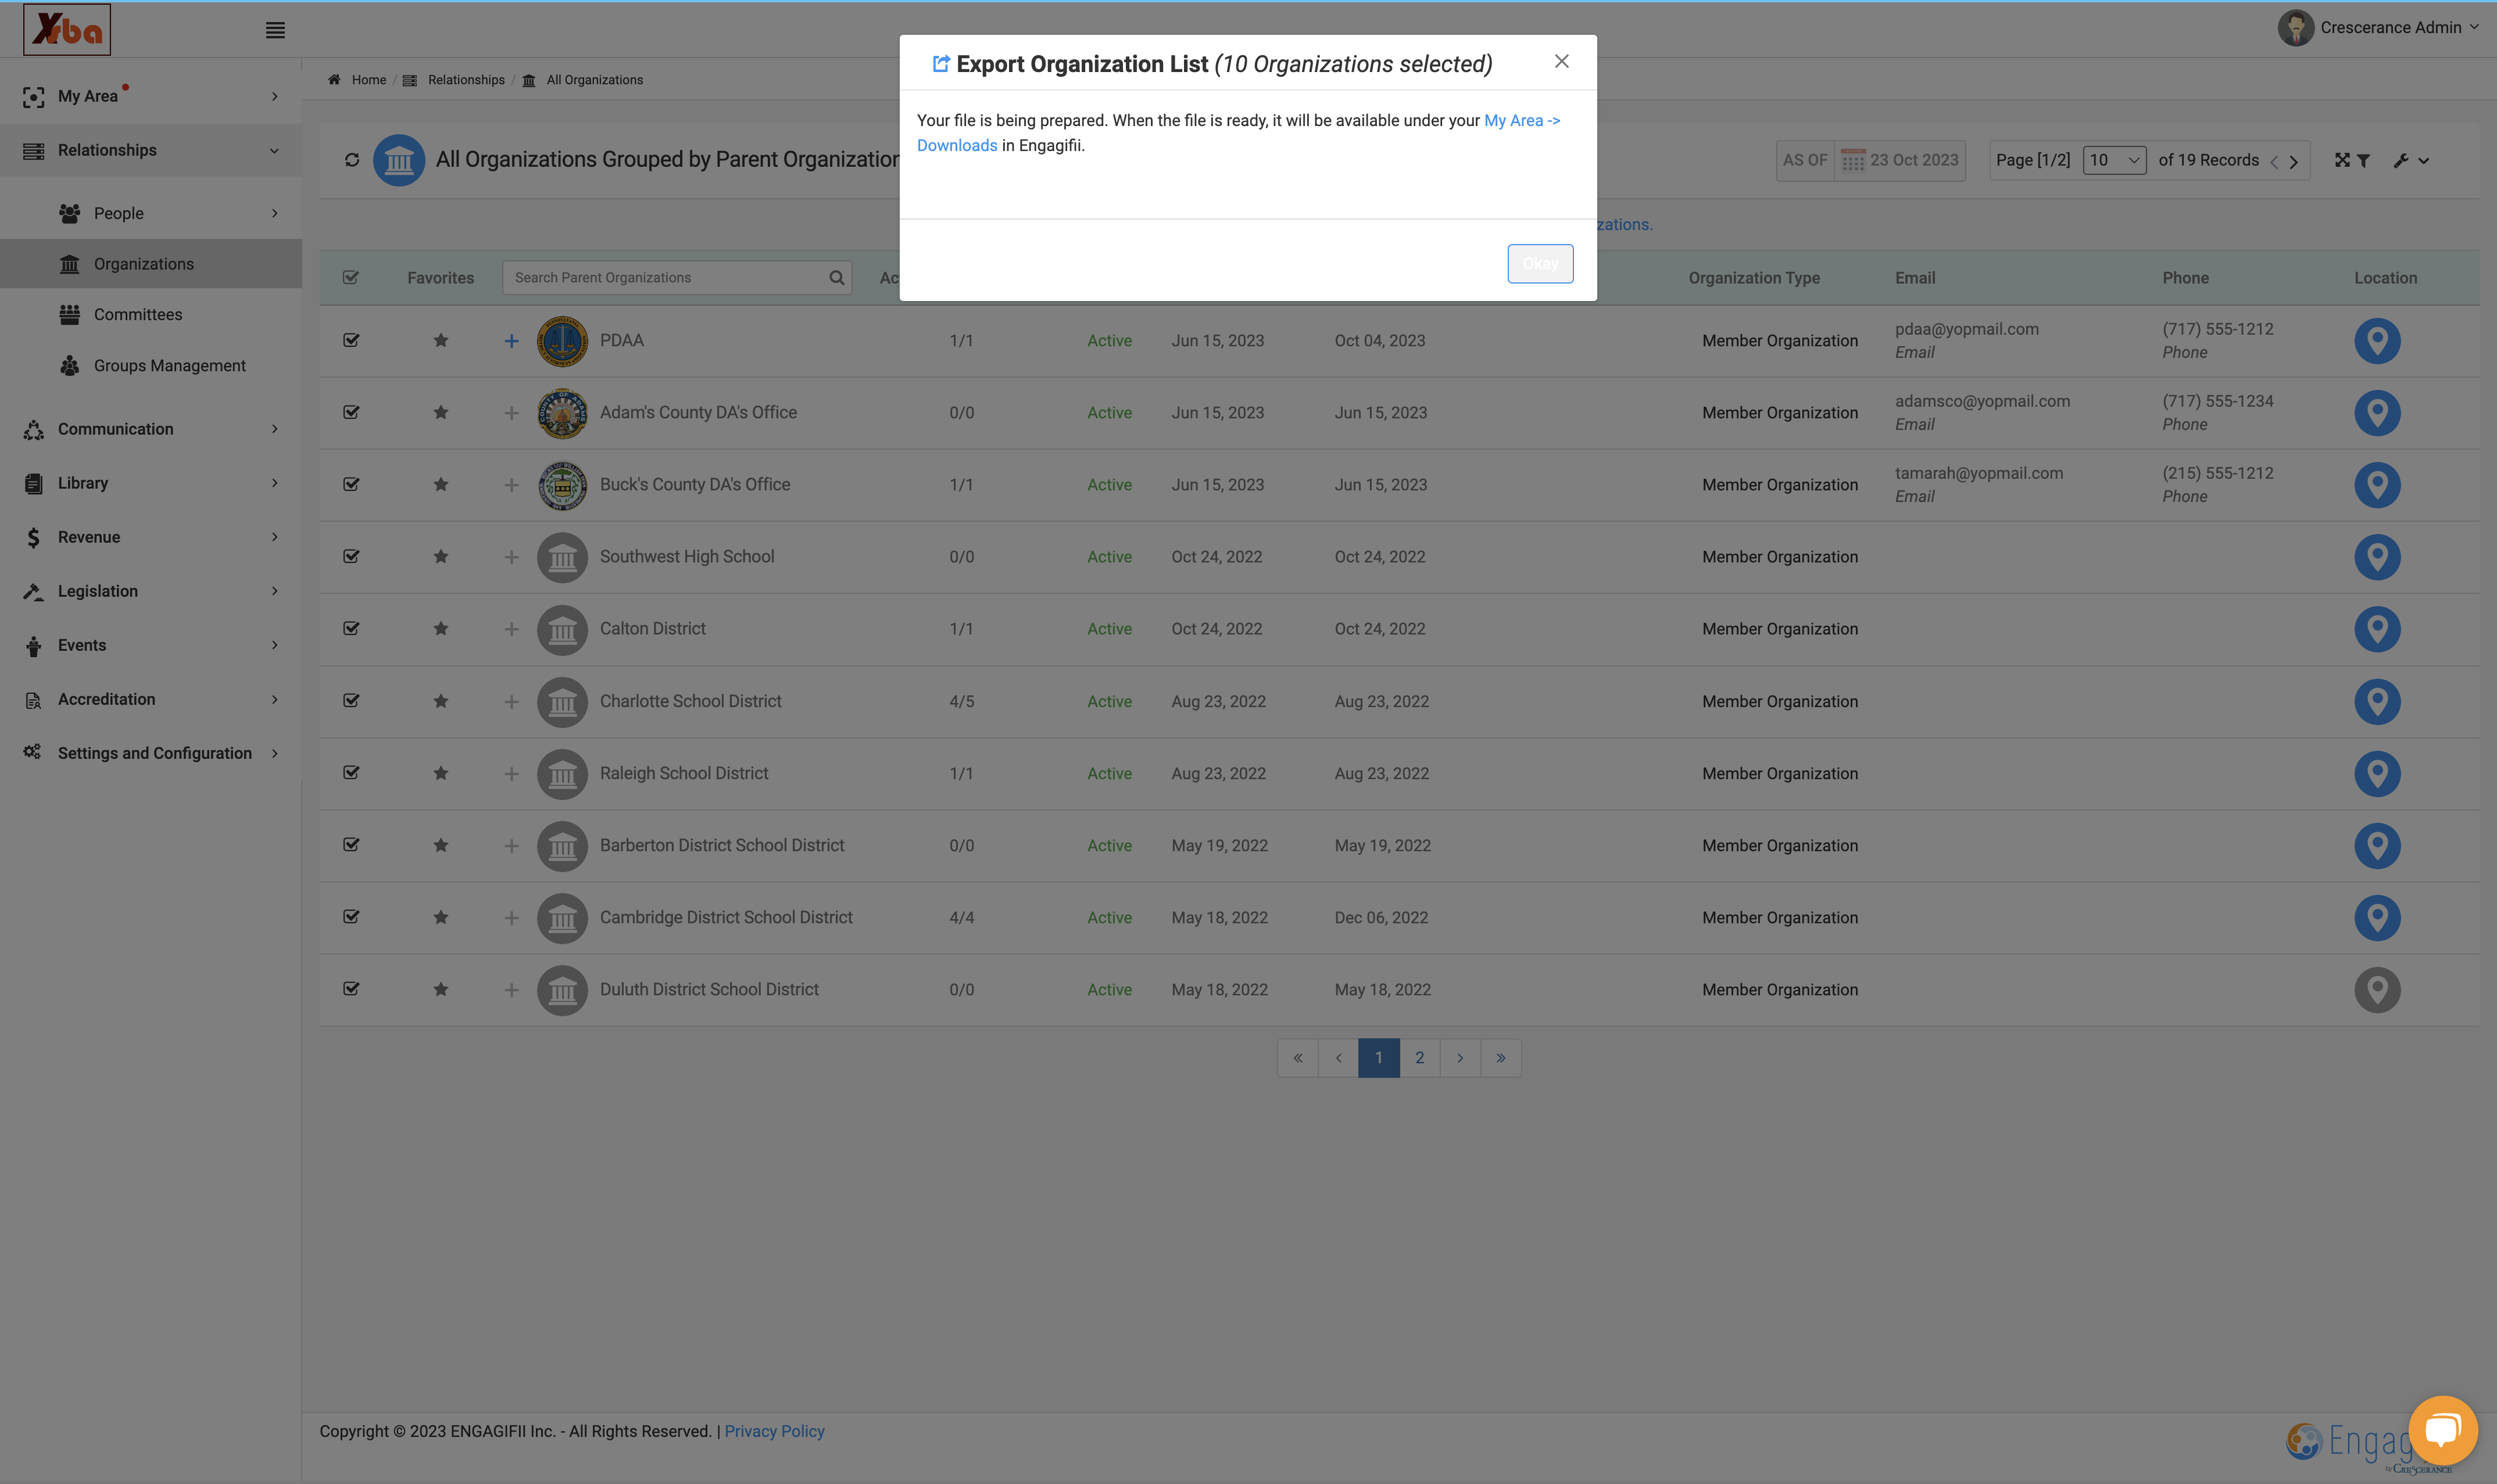Toggle the select-all checkbox in header
This screenshot has width=2497, height=1484.
click(x=351, y=278)
